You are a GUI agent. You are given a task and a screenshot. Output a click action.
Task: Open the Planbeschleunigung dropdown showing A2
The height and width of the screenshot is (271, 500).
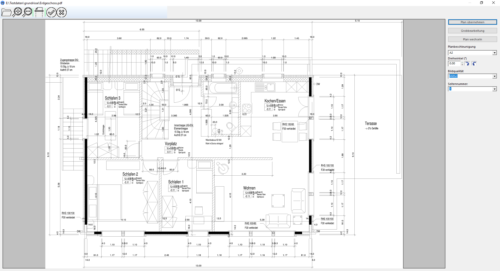pyautogui.click(x=494, y=53)
